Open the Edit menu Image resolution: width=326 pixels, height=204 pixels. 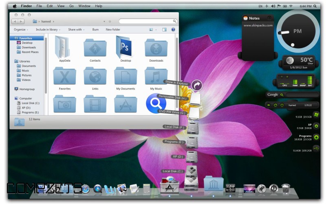[50, 6]
